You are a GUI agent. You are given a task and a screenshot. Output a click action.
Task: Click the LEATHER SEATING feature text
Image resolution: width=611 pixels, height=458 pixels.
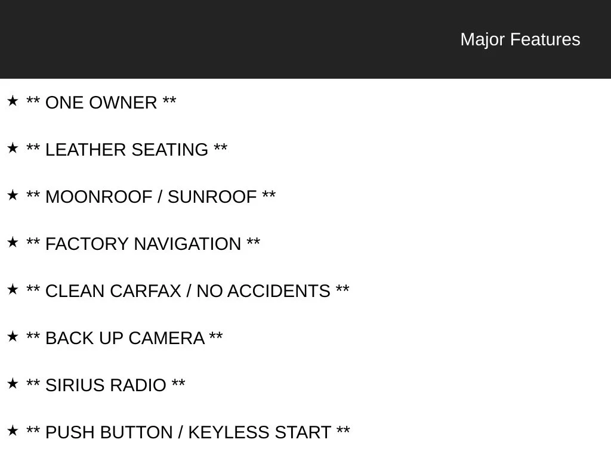(126, 150)
